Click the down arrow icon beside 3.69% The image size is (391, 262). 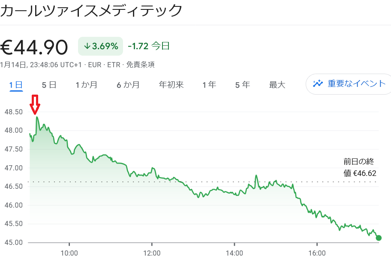pos(87,45)
